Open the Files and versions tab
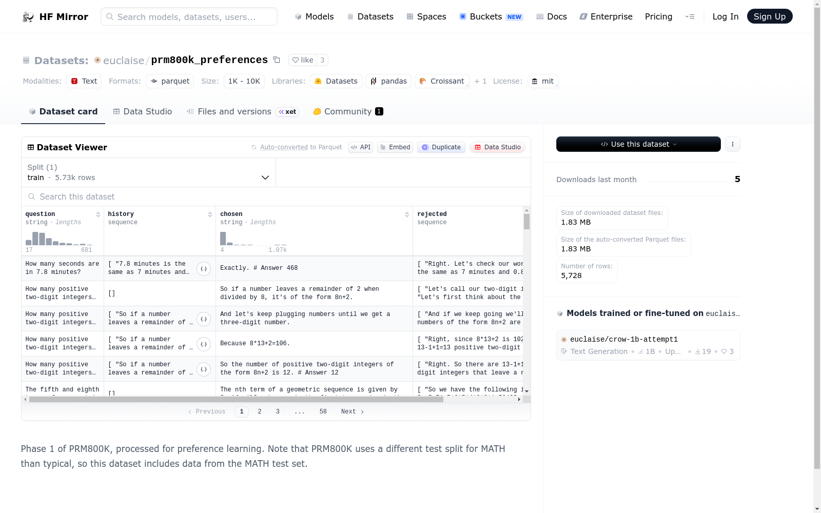The image size is (821, 513). (x=242, y=112)
